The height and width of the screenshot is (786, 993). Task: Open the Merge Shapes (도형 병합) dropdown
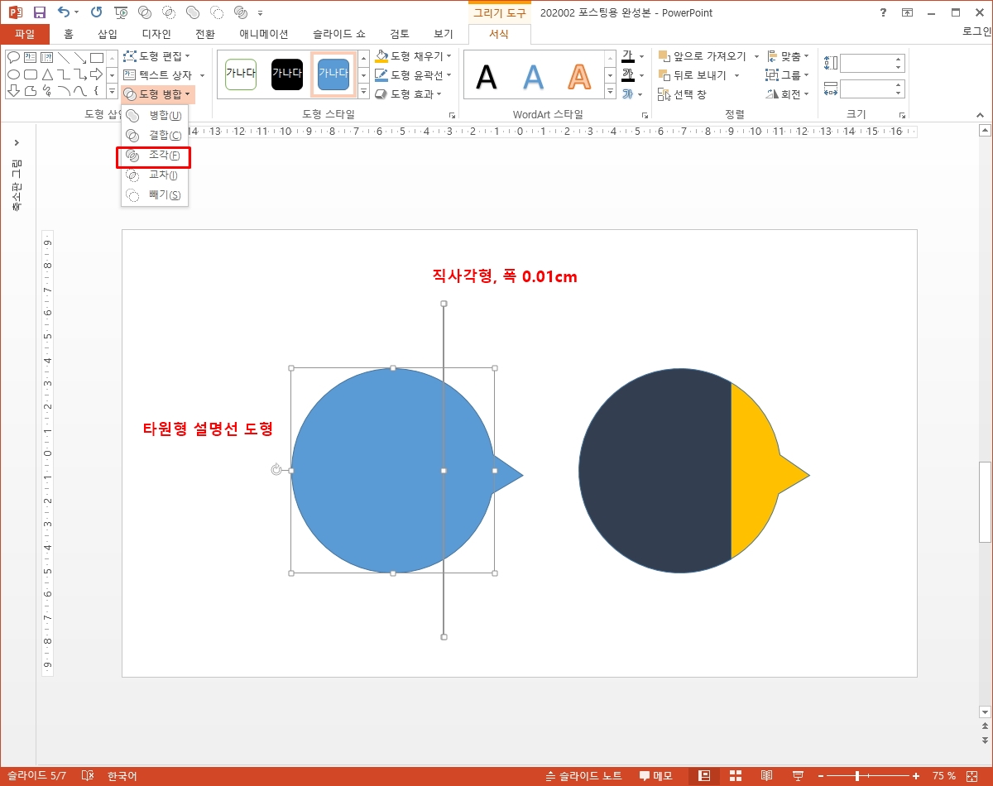pyautogui.click(x=158, y=94)
